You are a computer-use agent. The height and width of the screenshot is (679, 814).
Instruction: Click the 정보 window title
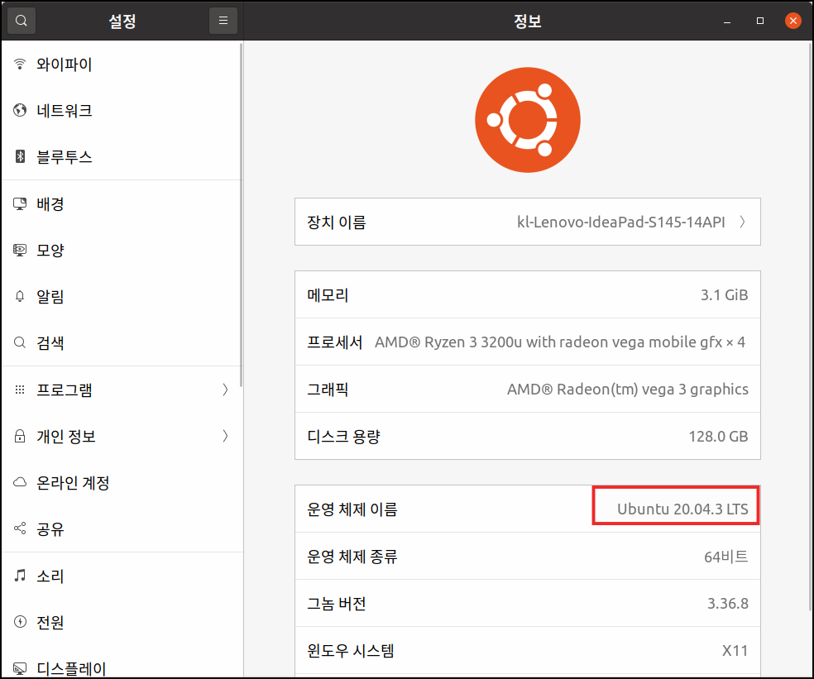pos(528,21)
